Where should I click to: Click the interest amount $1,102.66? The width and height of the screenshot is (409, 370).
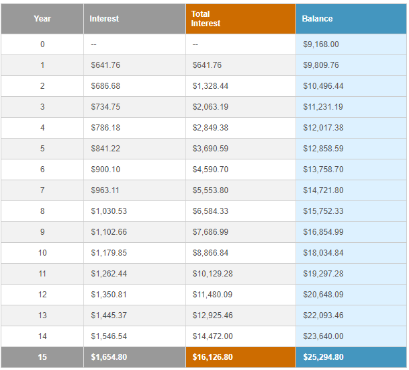pyautogui.click(x=109, y=232)
